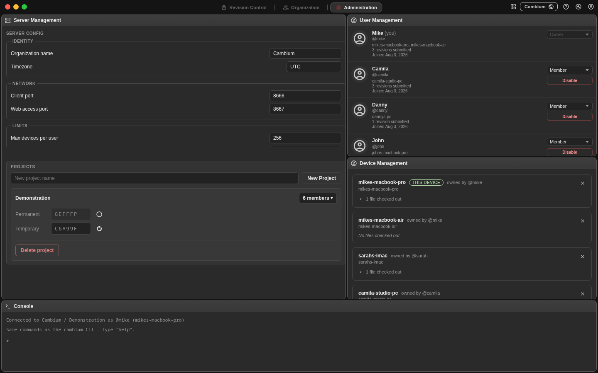Remove the mikes-macbook-pro device
This screenshot has width=598, height=373.
point(583,183)
